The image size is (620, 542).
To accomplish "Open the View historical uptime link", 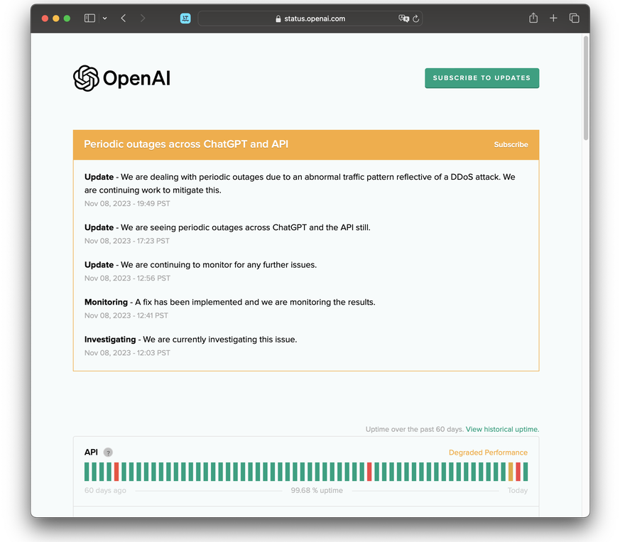I will point(502,429).
